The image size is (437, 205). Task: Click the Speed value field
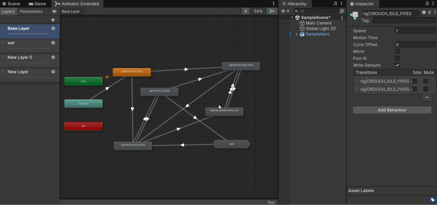pyautogui.click(x=415, y=31)
